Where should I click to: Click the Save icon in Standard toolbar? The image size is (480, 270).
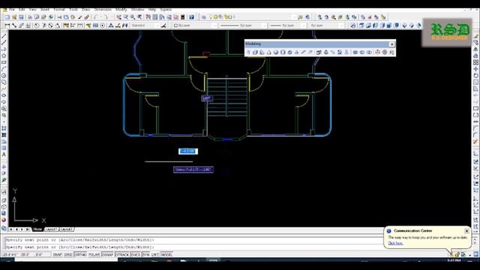[x=21, y=17]
